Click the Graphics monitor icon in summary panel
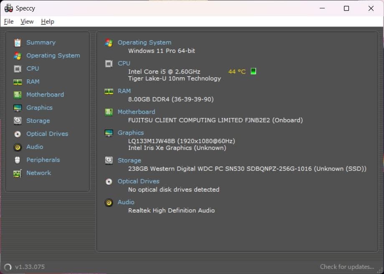The width and height of the screenshot is (384, 274). pos(109,133)
